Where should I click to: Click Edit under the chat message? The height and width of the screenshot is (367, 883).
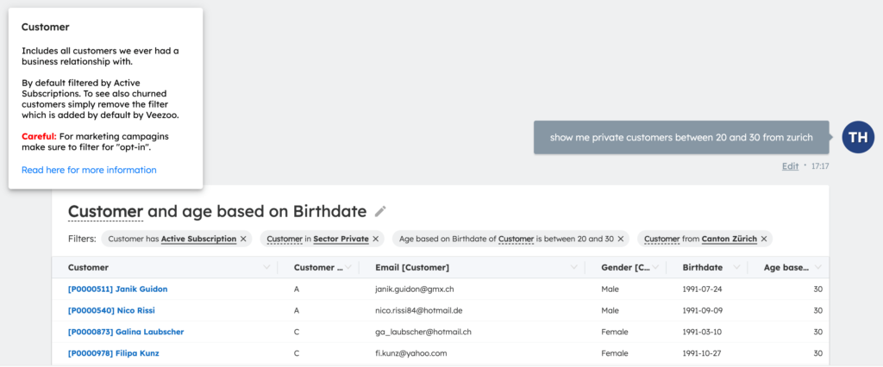coord(790,166)
